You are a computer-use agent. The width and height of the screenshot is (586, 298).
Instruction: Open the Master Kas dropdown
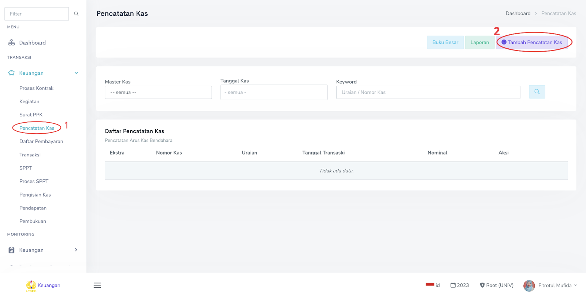coord(158,93)
